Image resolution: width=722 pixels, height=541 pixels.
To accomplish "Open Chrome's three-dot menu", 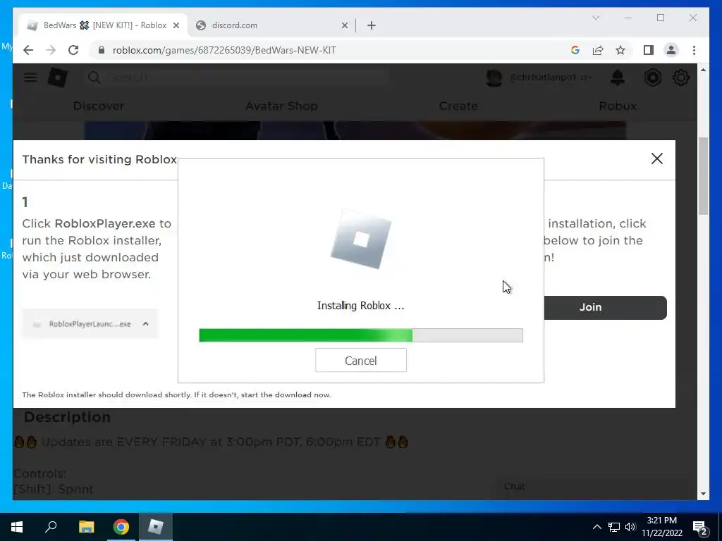I will click(x=694, y=50).
